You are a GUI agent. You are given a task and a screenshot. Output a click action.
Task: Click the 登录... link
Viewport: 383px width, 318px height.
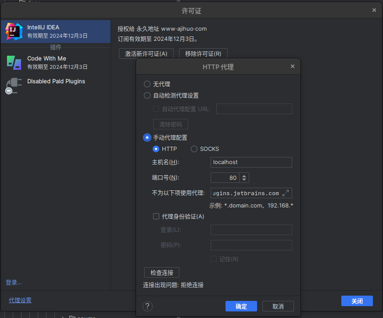(x=14, y=282)
